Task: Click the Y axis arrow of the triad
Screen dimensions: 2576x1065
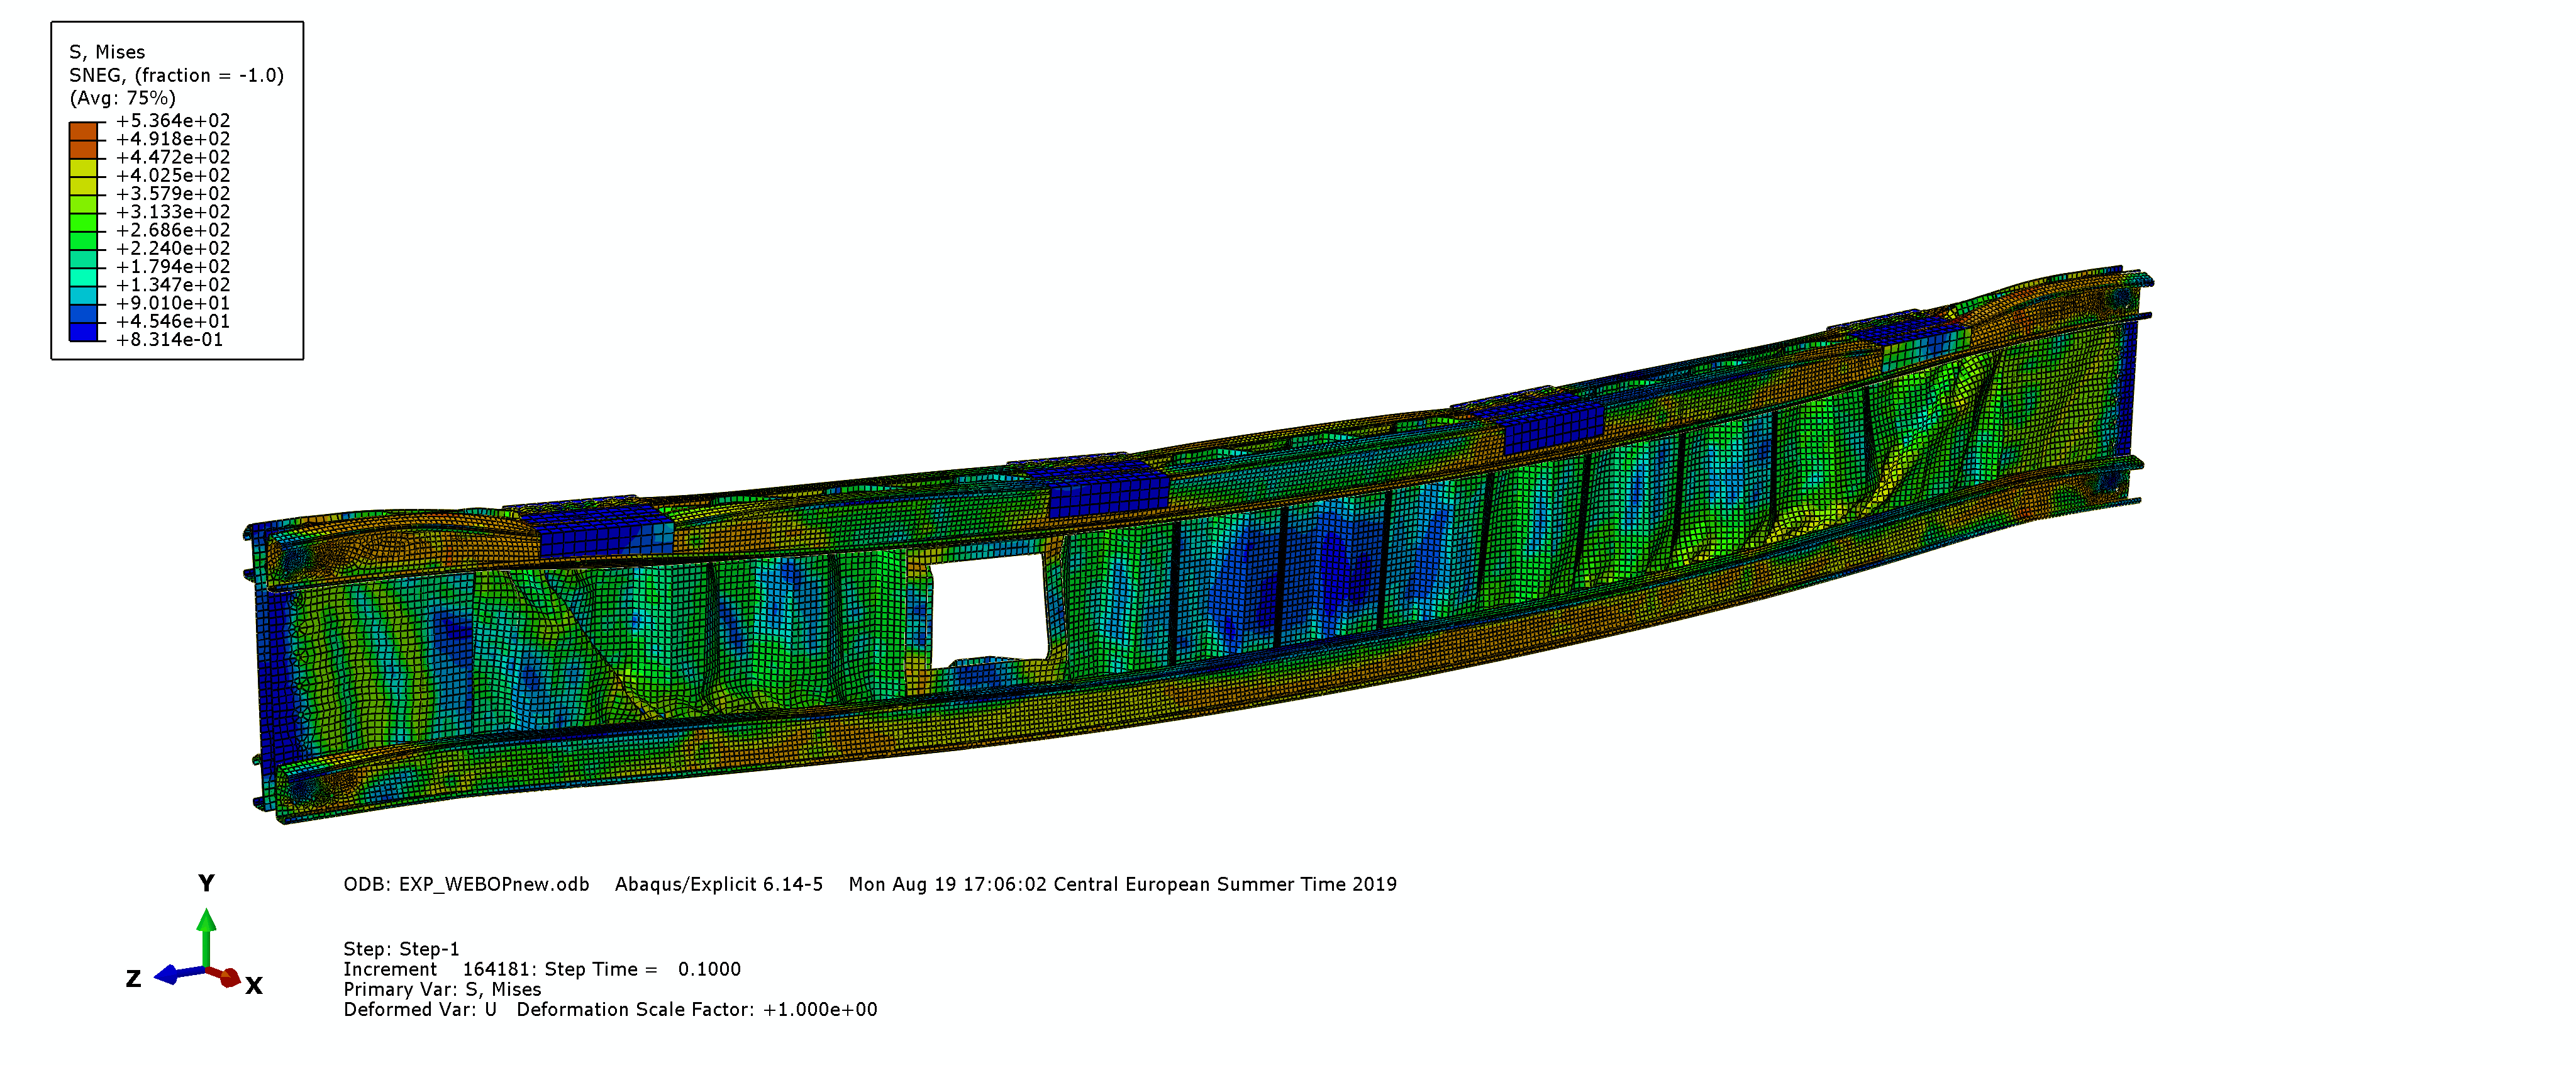Action: click(x=206, y=937)
